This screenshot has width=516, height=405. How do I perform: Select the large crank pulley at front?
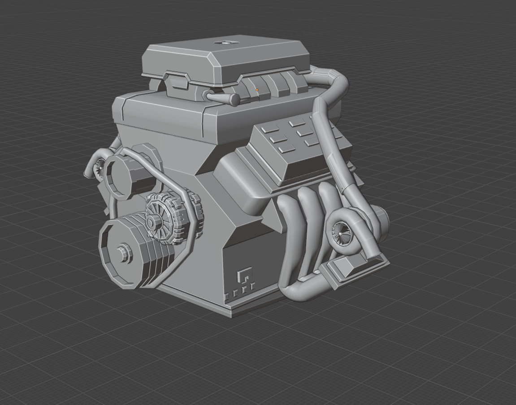pos(136,251)
